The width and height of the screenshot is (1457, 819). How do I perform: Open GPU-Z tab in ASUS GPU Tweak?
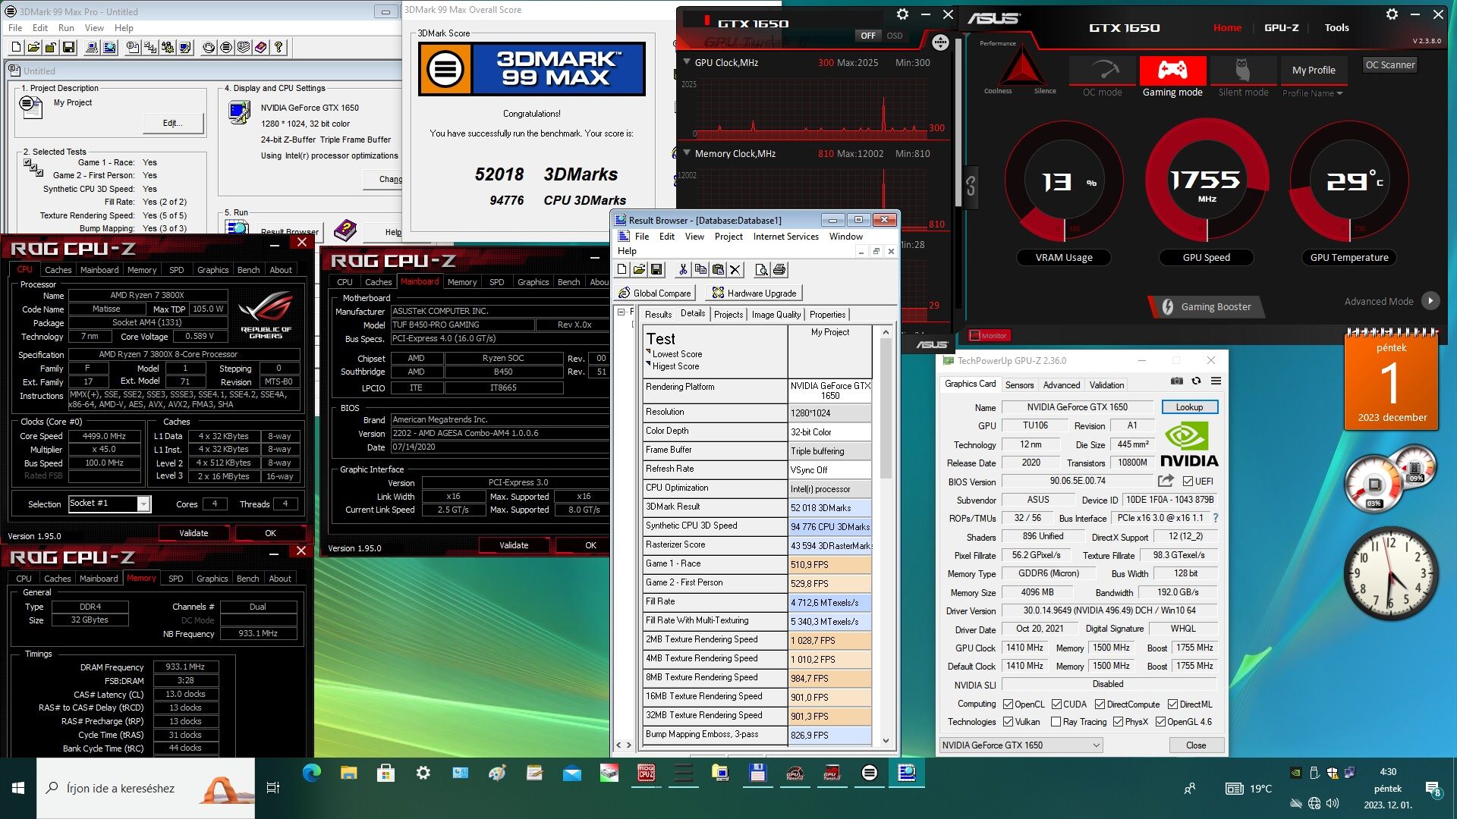(x=1281, y=27)
